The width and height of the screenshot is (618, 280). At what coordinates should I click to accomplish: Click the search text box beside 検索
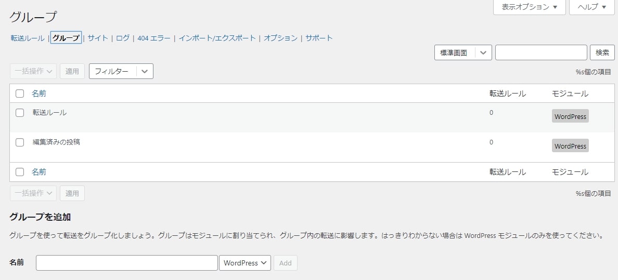tap(541, 53)
